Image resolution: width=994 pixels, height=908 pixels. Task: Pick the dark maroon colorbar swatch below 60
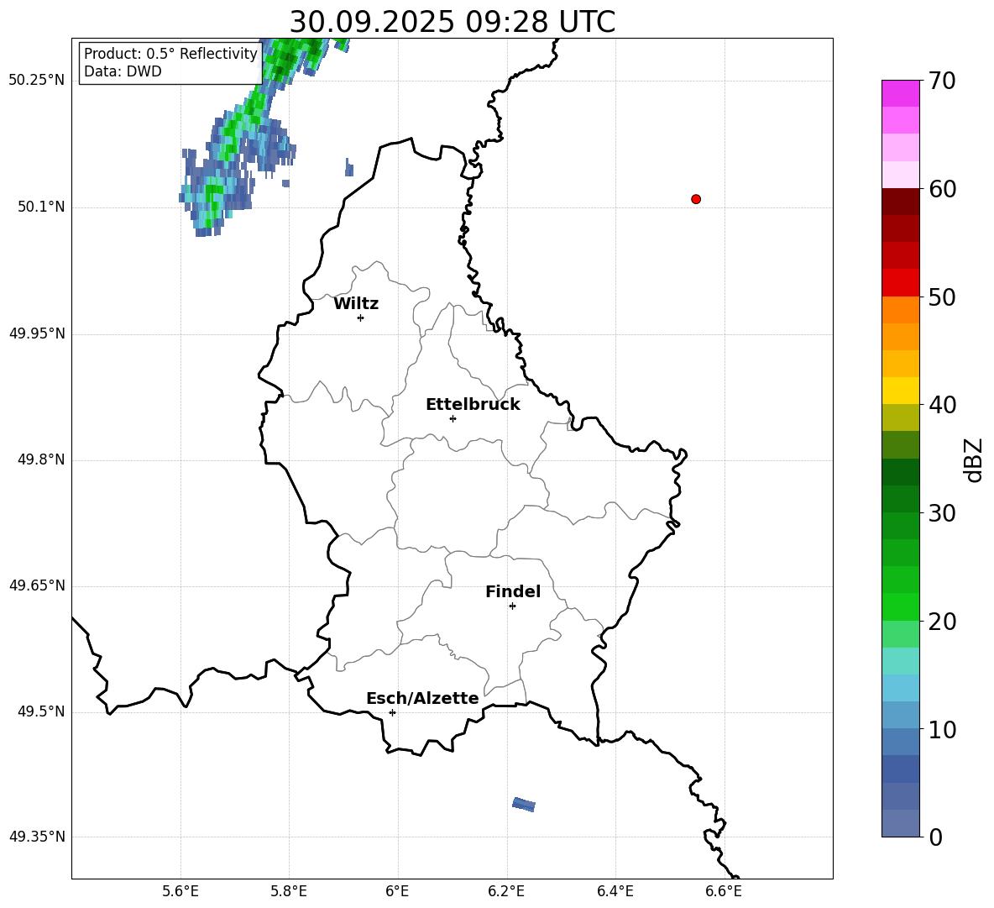pyautogui.click(x=901, y=202)
